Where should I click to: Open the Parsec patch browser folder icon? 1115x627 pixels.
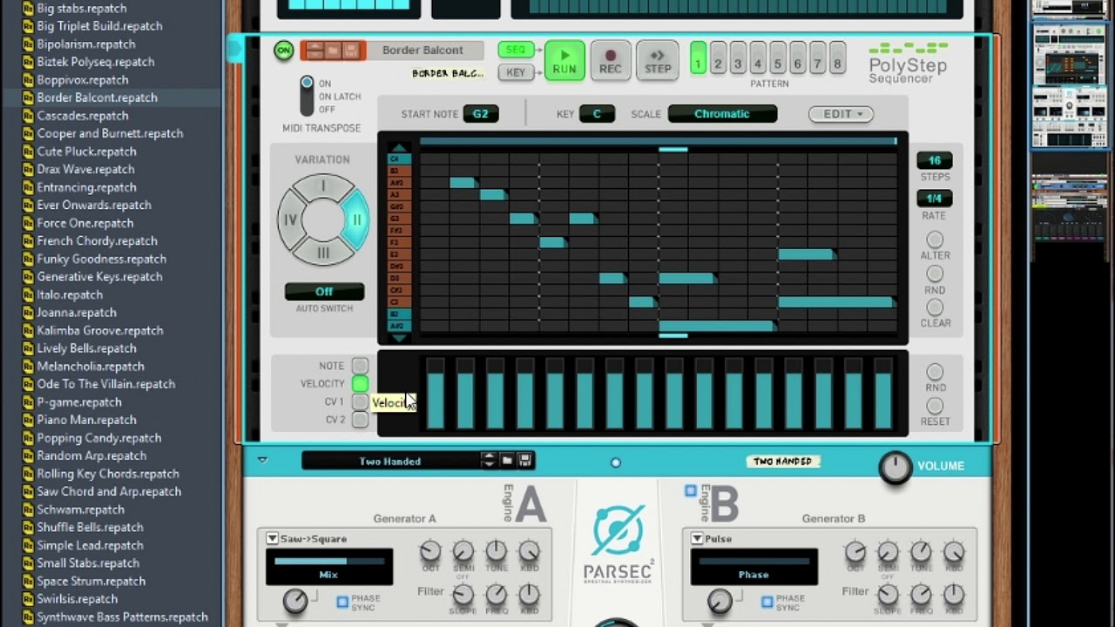(x=507, y=460)
